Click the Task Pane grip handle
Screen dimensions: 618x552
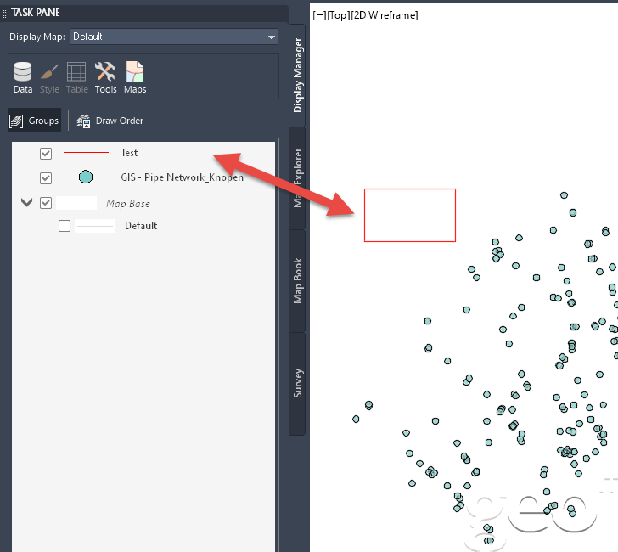4,14
